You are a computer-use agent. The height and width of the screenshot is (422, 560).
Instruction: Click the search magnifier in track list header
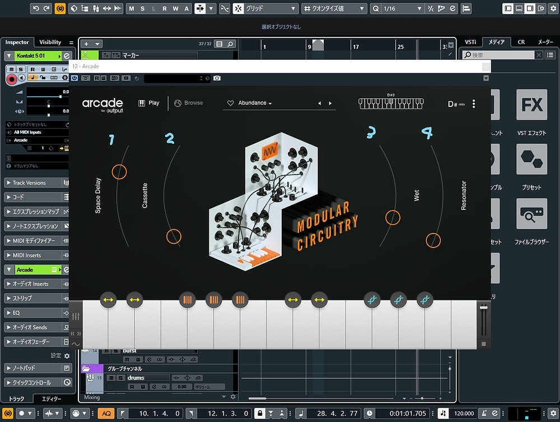tap(230, 44)
